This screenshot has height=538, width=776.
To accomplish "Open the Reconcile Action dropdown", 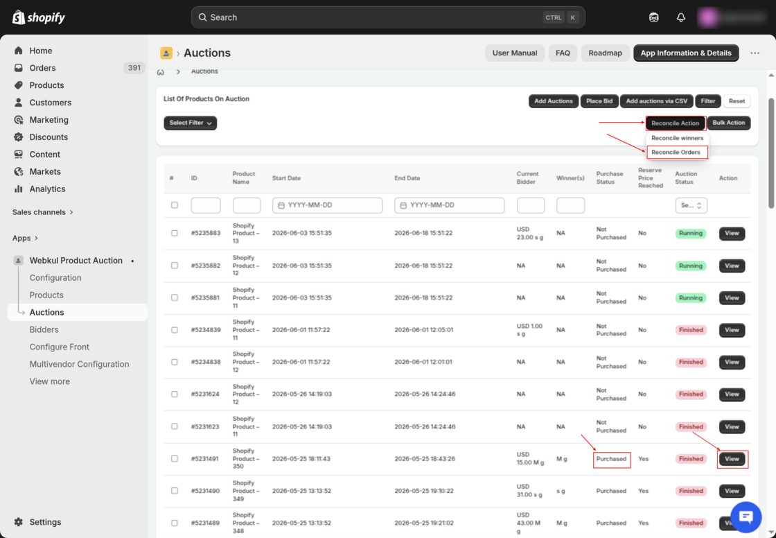I will click(x=675, y=123).
